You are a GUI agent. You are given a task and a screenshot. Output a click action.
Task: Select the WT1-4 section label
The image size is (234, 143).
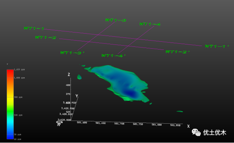click(150, 24)
